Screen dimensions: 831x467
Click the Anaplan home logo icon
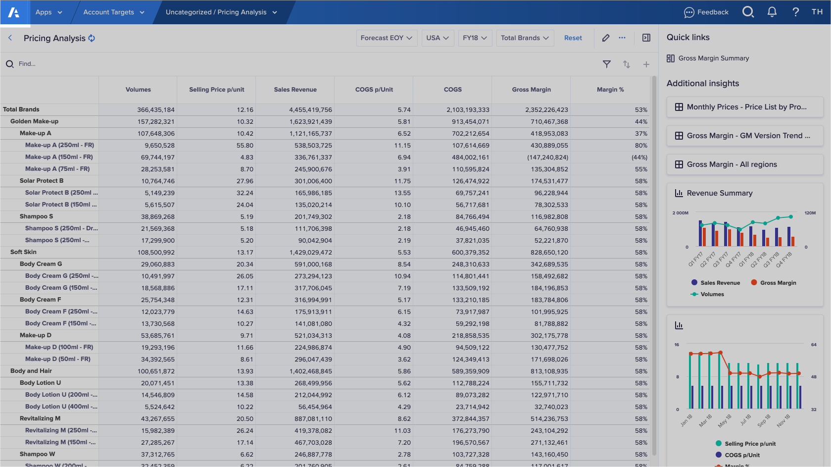[x=14, y=12]
